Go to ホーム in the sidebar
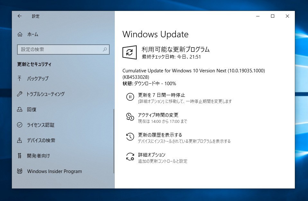Viewport: 308px width, 201px height. tap(32, 34)
